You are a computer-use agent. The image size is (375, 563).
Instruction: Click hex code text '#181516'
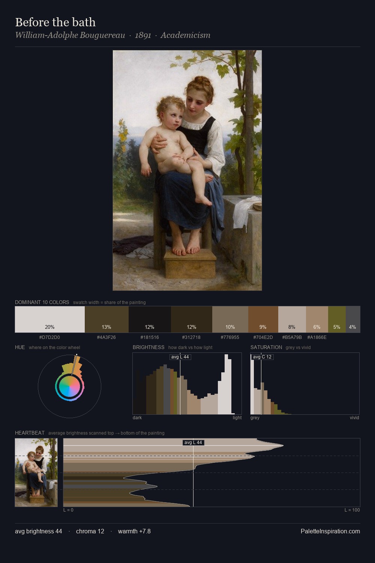pos(150,337)
